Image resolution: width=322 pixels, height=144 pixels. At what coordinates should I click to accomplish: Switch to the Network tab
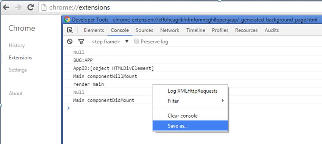[170, 30]
